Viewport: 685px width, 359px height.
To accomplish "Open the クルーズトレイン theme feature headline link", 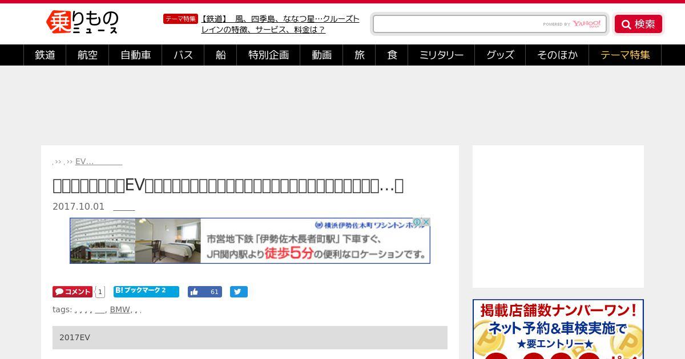I will [280, 24].
